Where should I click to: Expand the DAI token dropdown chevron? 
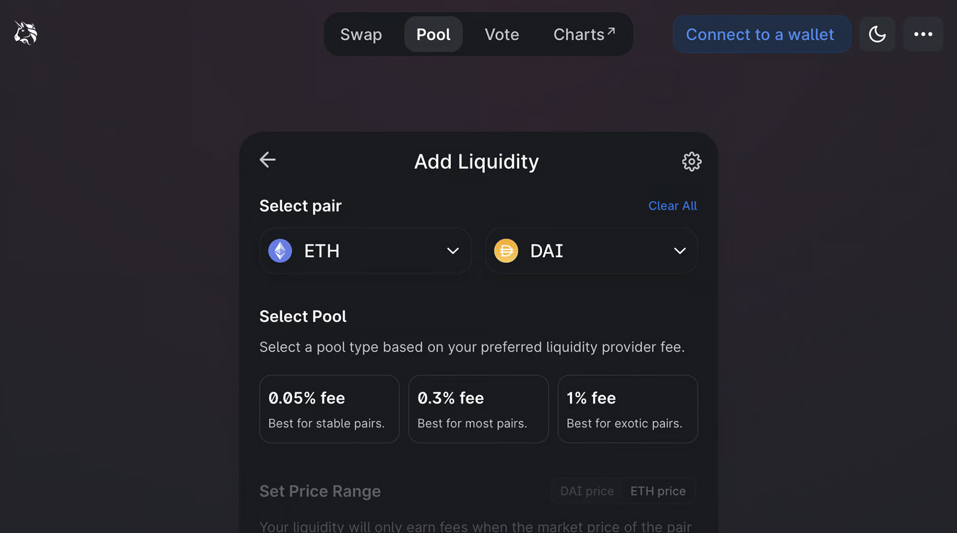680,251
